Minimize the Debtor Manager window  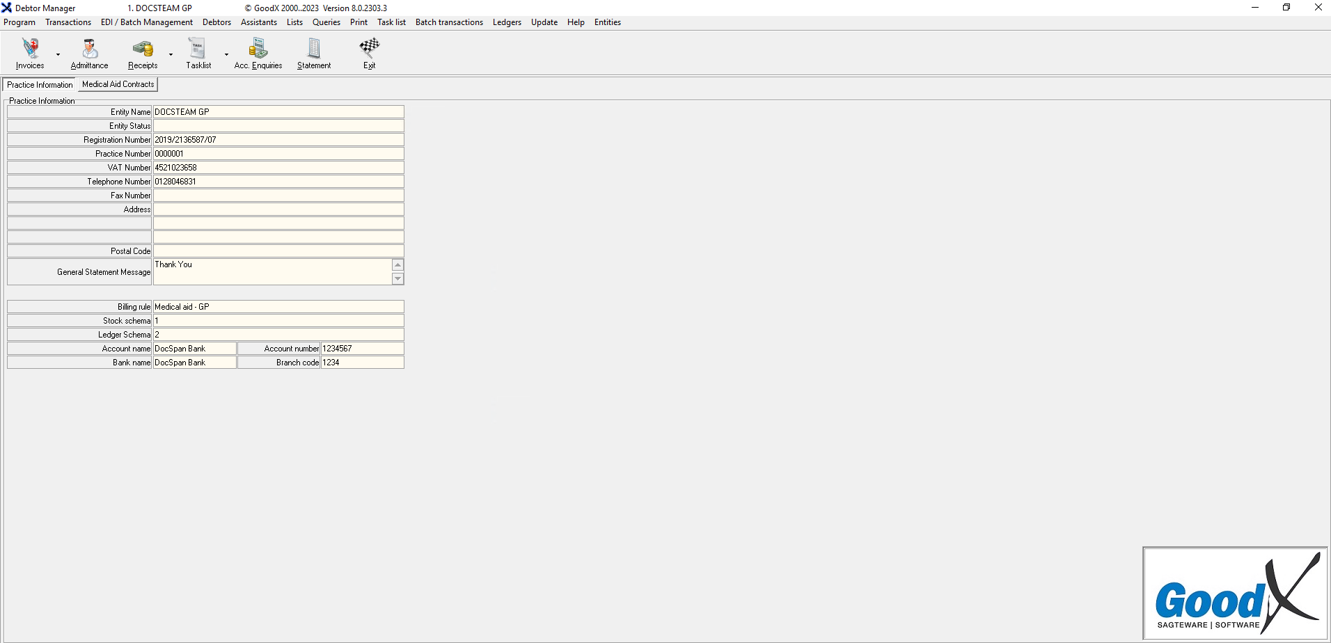click(x=1255, y=8)
